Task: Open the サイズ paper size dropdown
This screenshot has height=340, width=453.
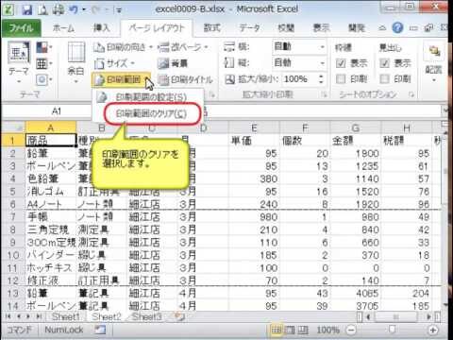Action: pos(114,63)
